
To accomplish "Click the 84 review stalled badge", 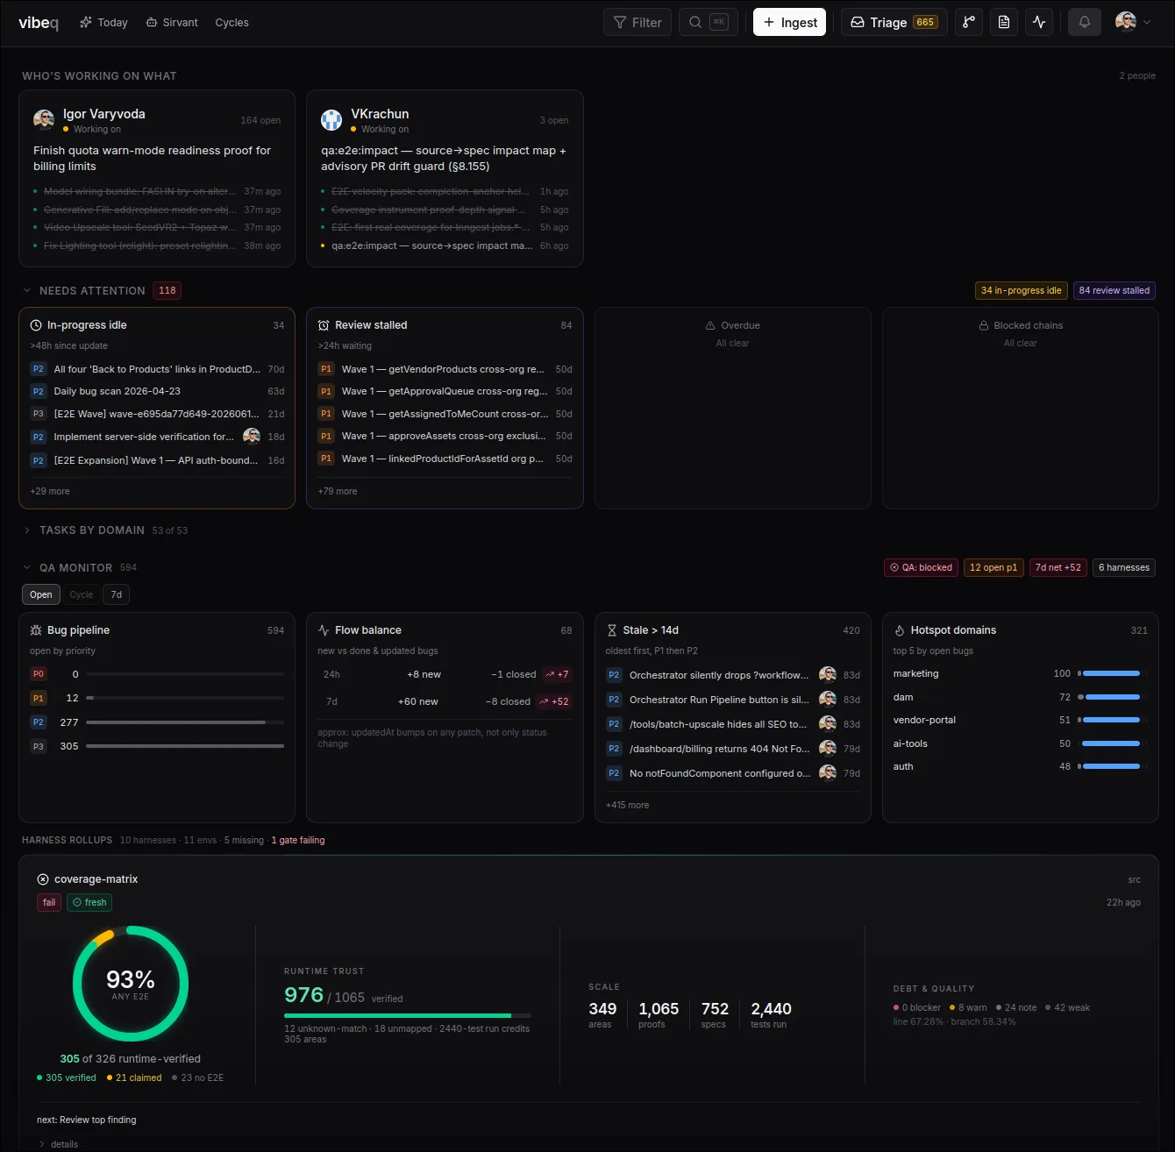I will click(1114, 290).
